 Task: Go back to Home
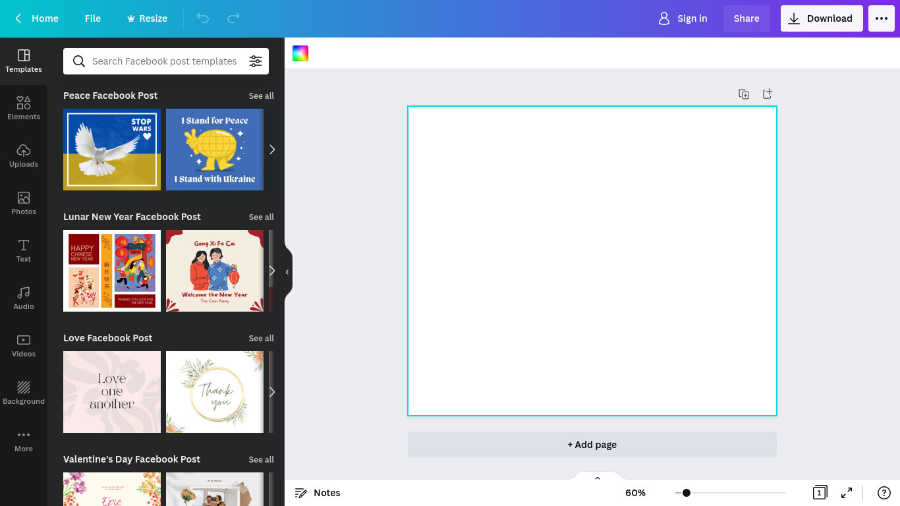pyautogui.click(x=37, y=18)
